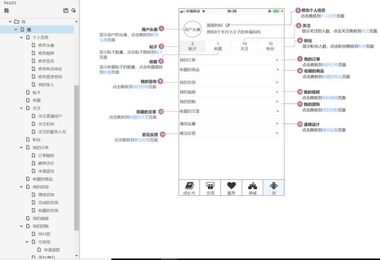Screen dimensions: 380x260
Task: Click the 用户头像 avatar circle
Action: click(x=193, y=29)
